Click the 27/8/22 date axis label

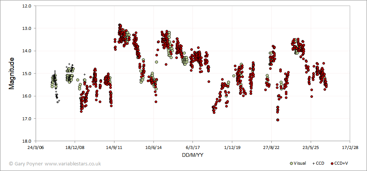[x=271, y=147]
